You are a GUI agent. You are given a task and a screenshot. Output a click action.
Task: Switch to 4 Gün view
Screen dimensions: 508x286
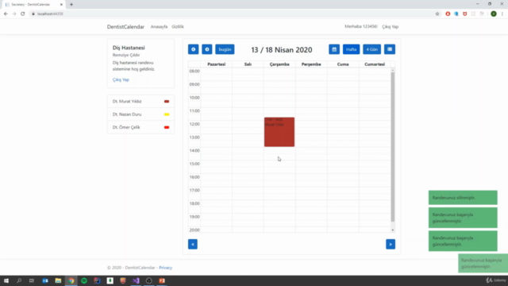click(372, 49)
